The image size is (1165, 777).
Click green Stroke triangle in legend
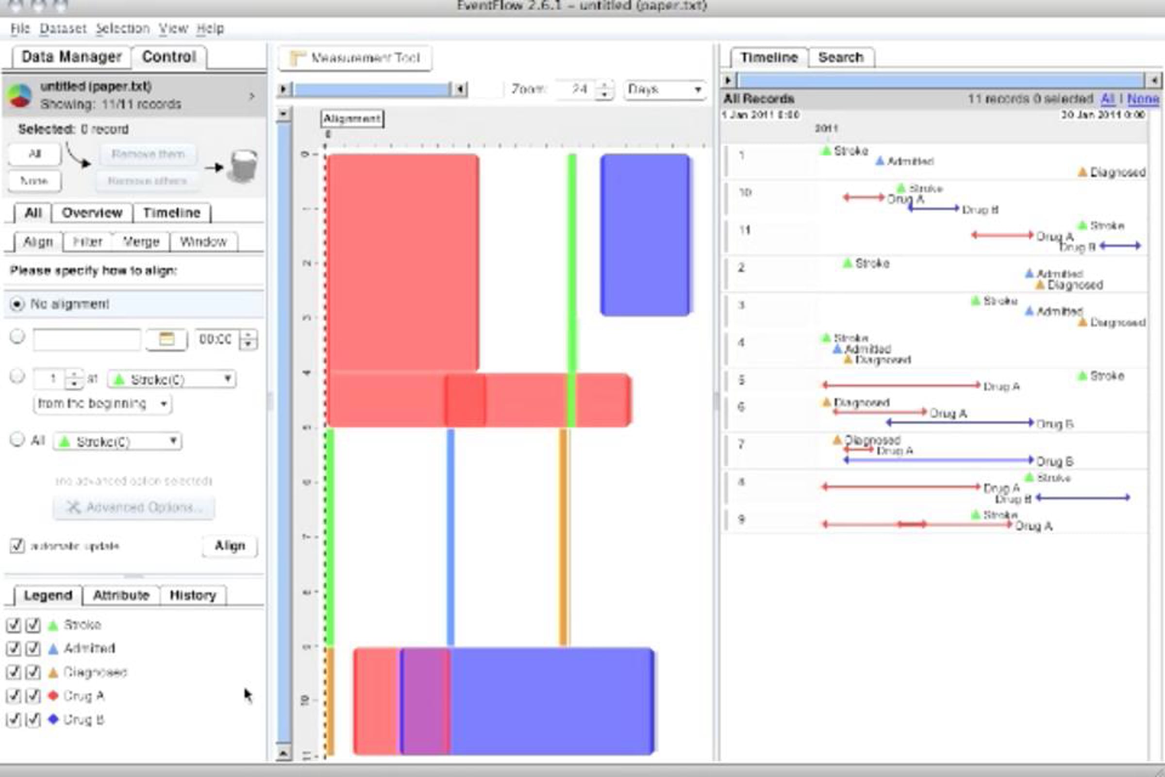pyautogui.click(x=53, y=625)
